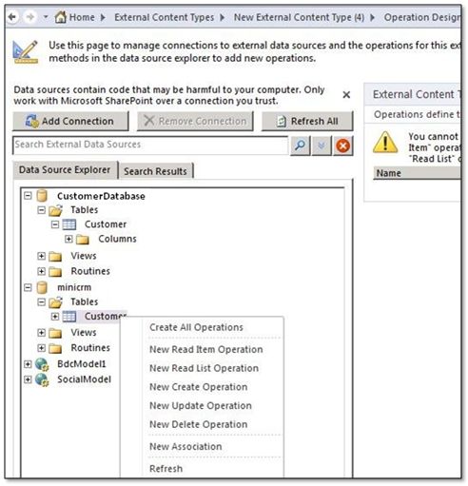Click the Add Connection button
Screen dimensions: 468x486
tap(70, 121)
